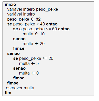
Task: Click the '<= 60' comparison text
Action: [x=51, y=29]
